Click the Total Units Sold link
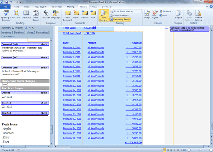Image resolution: width=213 pixels, height=152 pixels. click(72, 33)
